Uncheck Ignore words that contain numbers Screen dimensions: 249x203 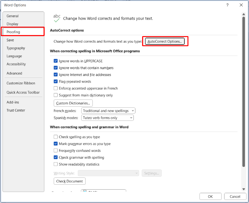coord(55,68)
